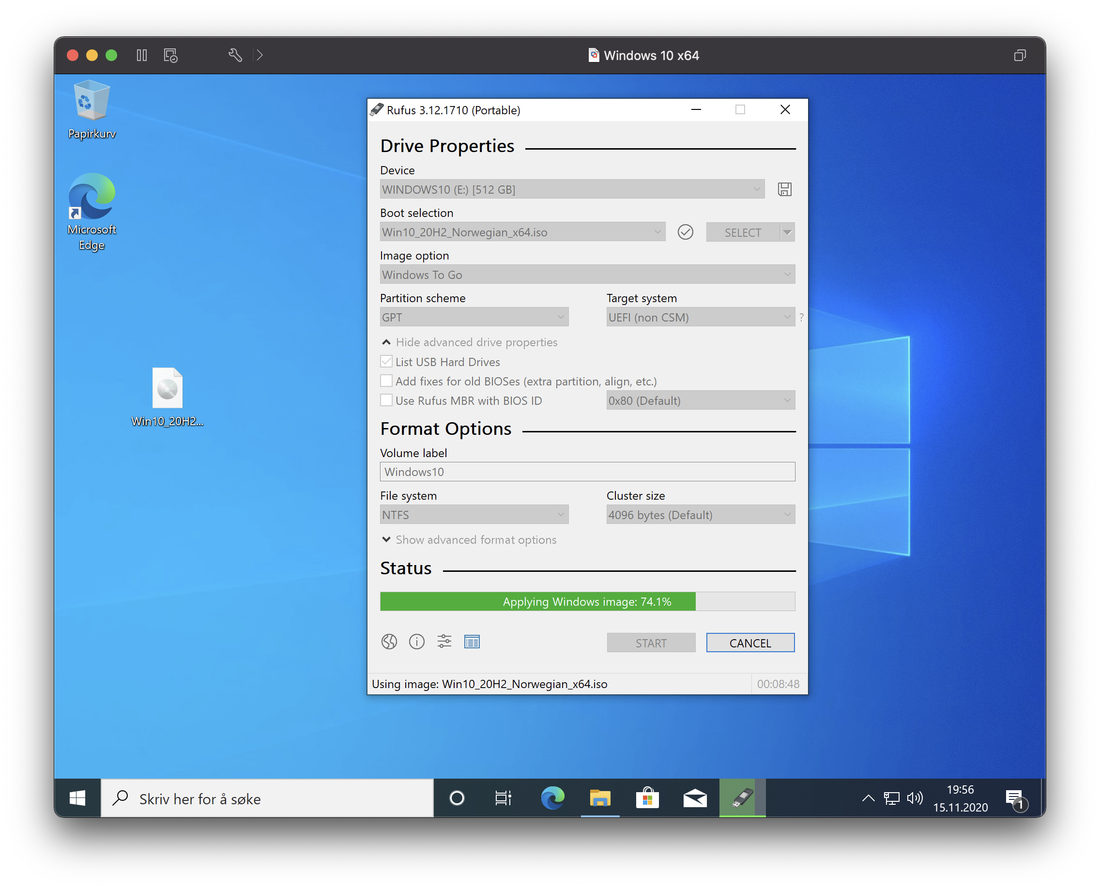Click the target system help question mark
The height and width of the screenshot is (889, 1100).
tap(801, 318)
